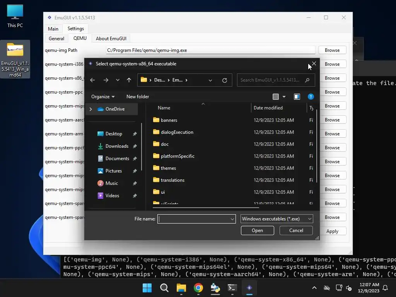
Task: Open the General settings tab
Action: (x=56, y=39)
